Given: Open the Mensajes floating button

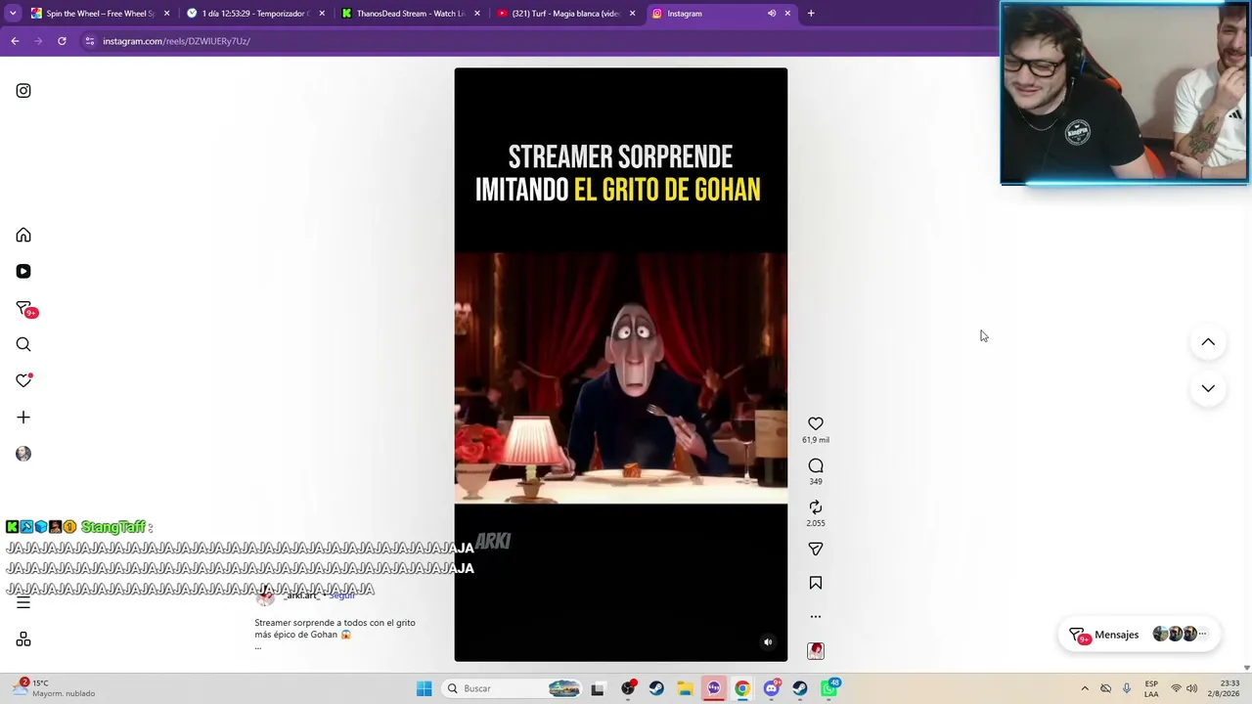Looking at the screenshot, I should click(x=1138, y=635).
